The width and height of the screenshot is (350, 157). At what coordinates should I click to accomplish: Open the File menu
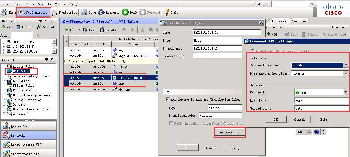click(5, 4)
